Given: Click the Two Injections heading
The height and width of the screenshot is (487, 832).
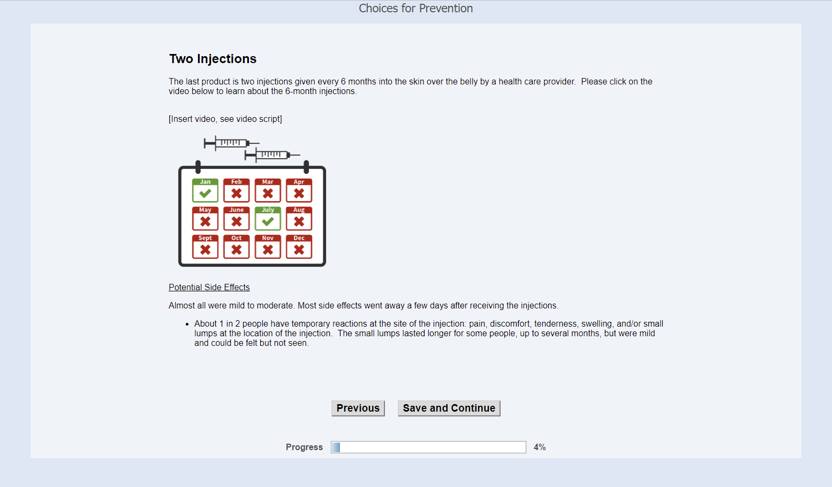Looking at the screenshot, I should click(213, 59).
